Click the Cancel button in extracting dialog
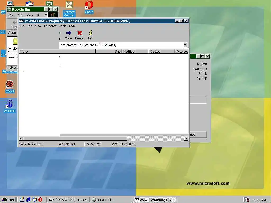271x203 pixels. click(x=198, y=135)
